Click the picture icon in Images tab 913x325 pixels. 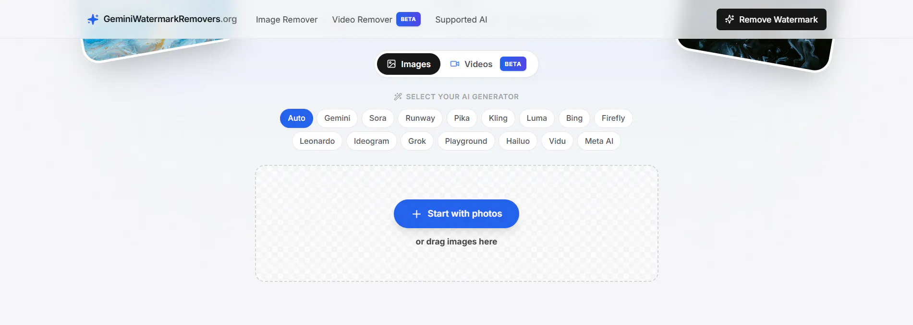(x=391, y=64)
